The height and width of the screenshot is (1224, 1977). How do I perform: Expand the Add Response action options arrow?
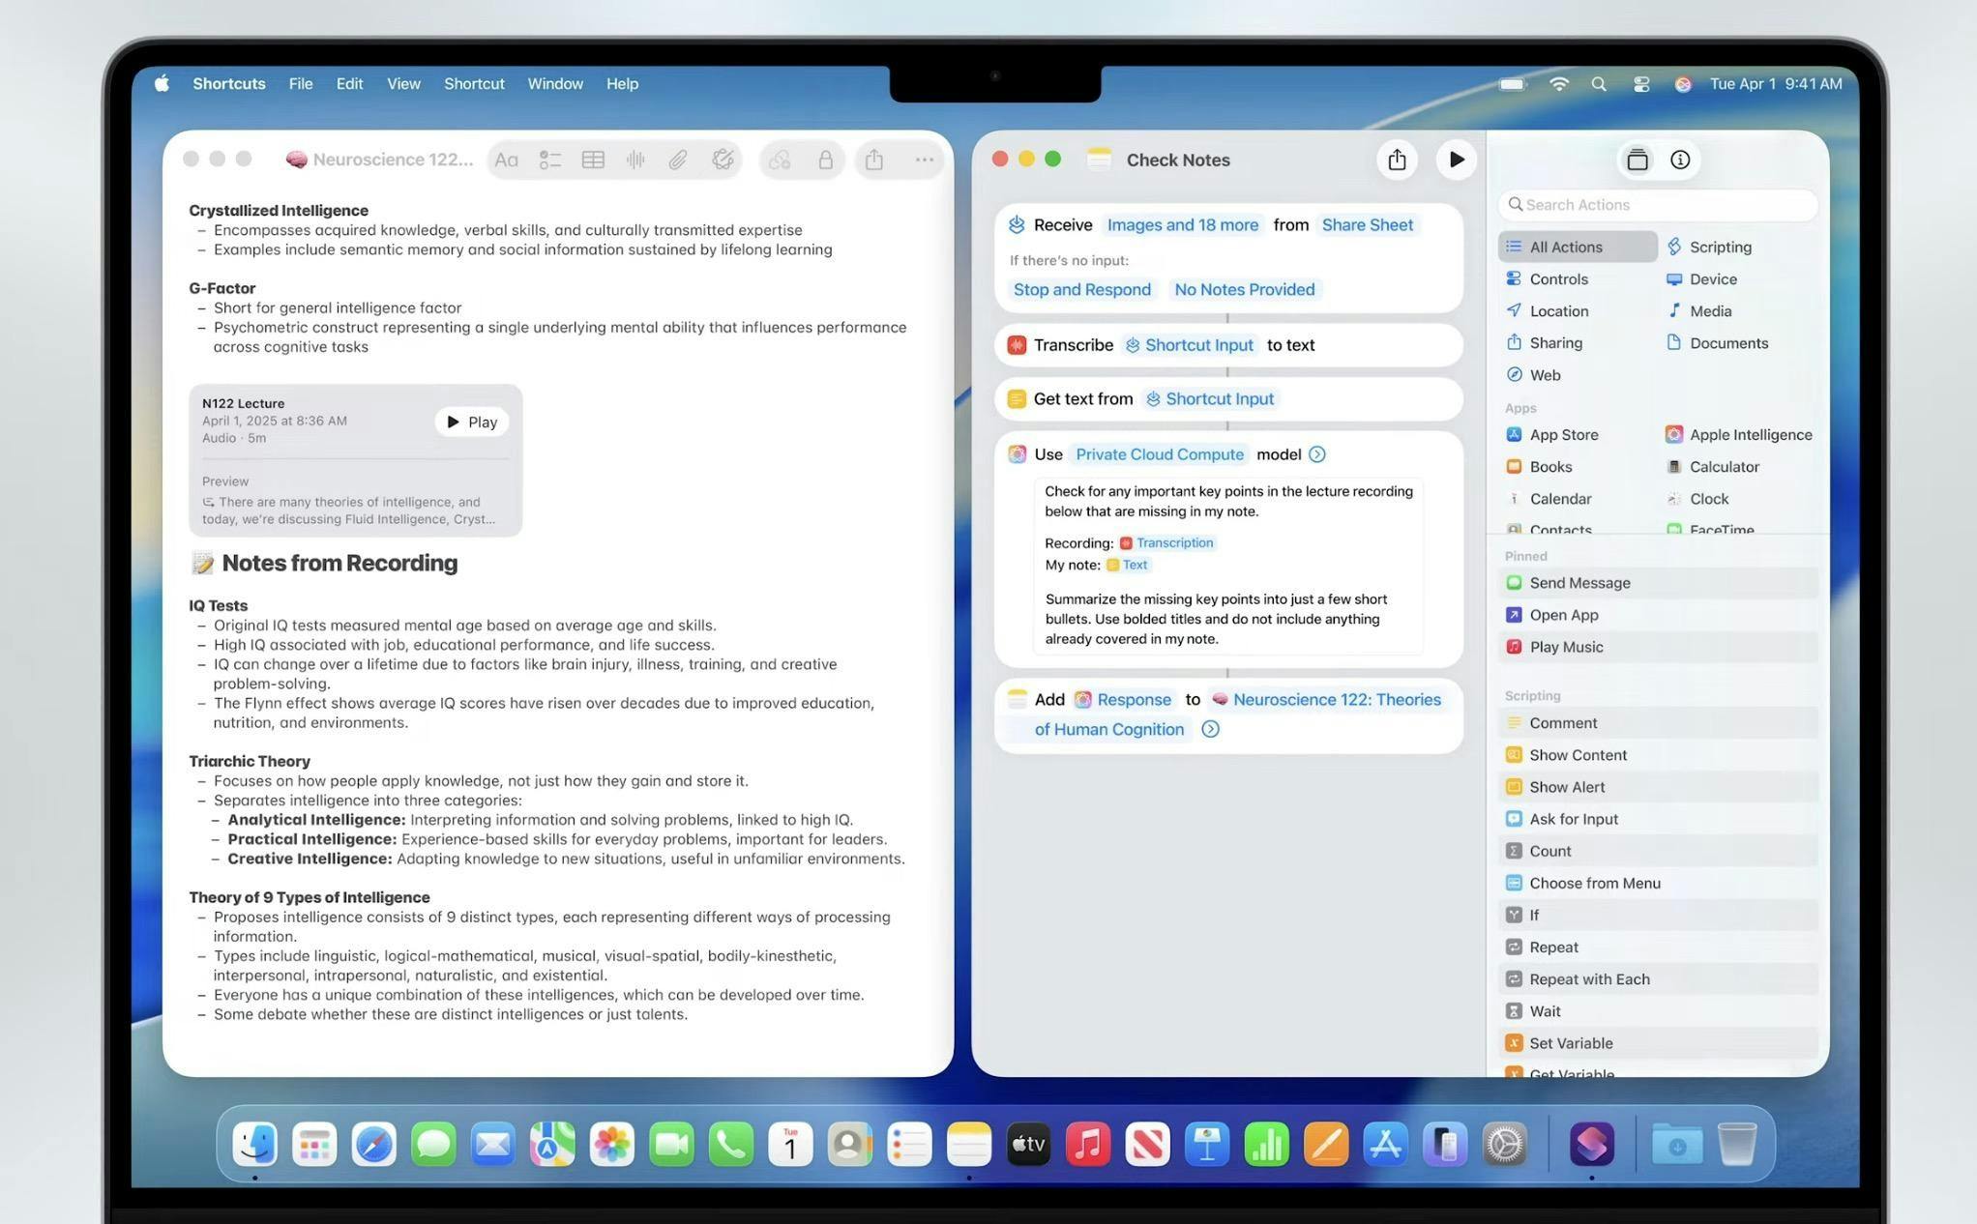click(1210, 729)
